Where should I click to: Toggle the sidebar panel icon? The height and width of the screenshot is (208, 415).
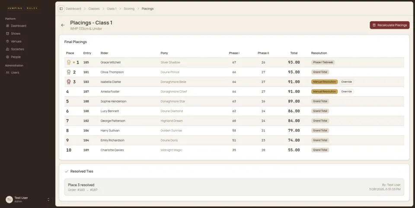pyautogui.click(x=61, y=9)
